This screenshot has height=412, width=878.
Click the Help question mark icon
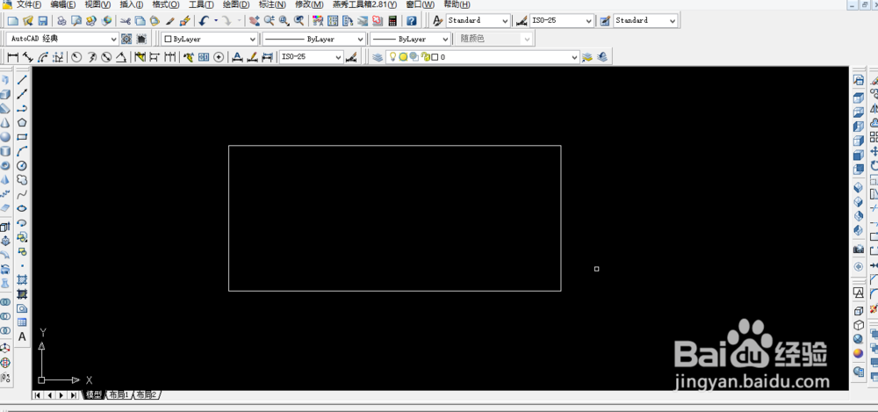click(412, 21)
